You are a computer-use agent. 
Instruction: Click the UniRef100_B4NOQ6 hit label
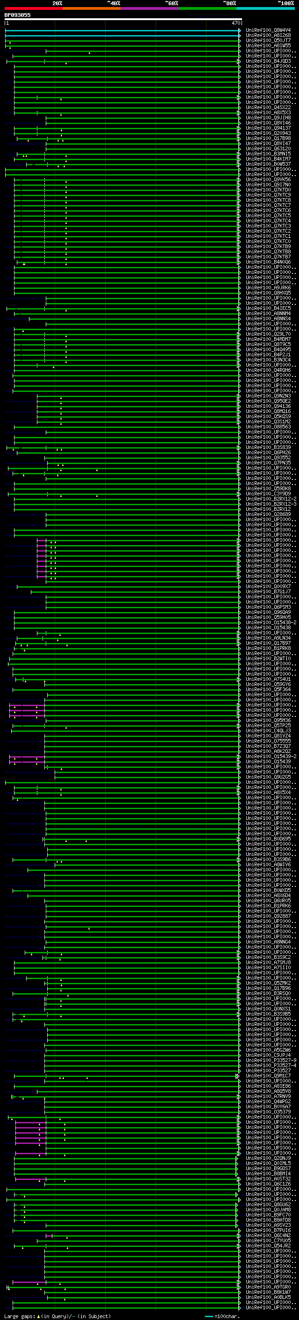tap(268, 262)
